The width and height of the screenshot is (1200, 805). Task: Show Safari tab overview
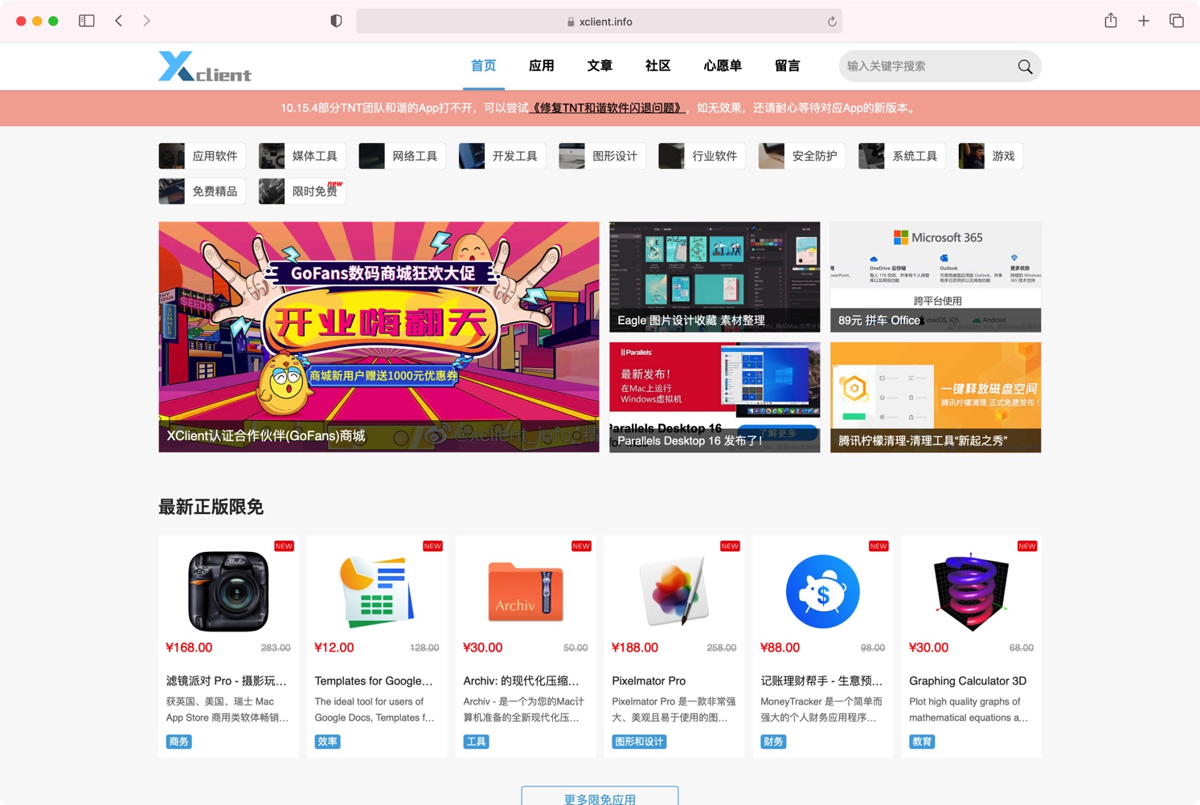click(x=1176, y=21)
